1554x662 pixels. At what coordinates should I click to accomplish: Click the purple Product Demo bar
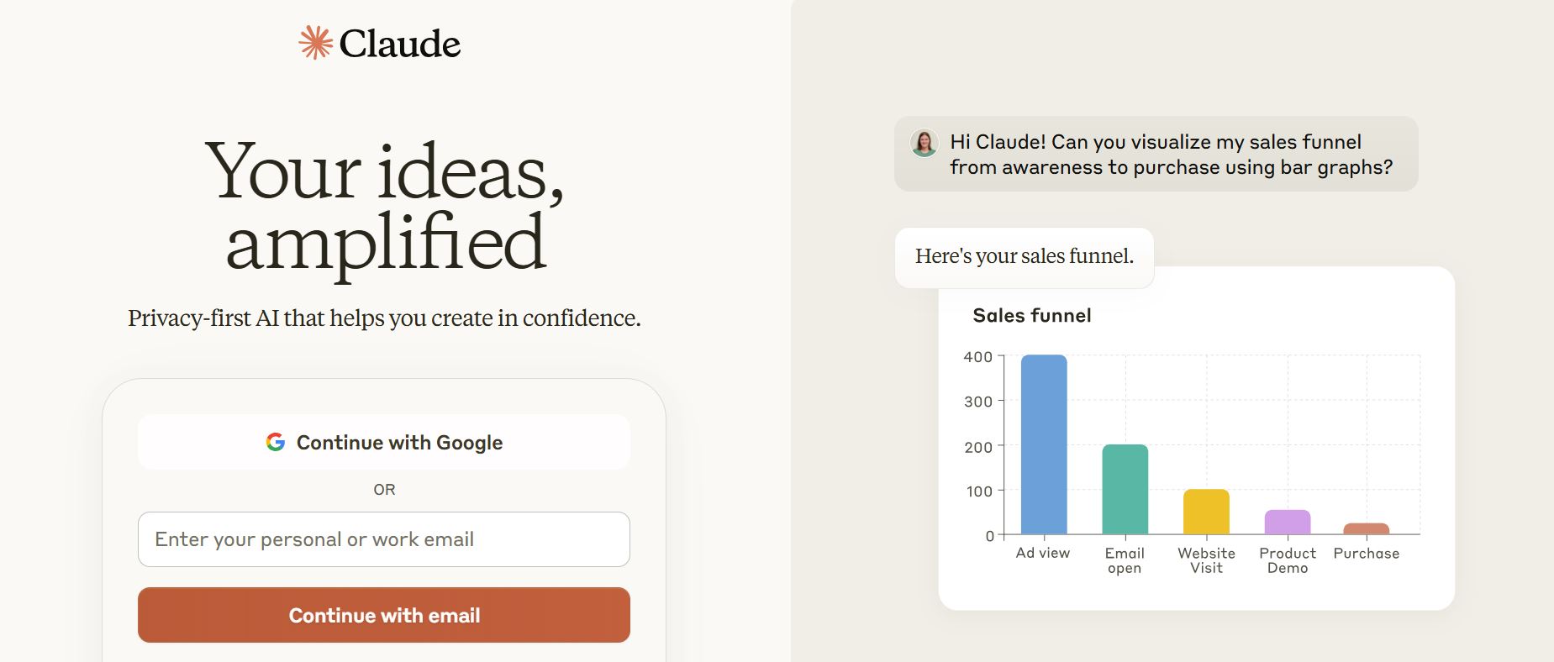pos(1288,522)
